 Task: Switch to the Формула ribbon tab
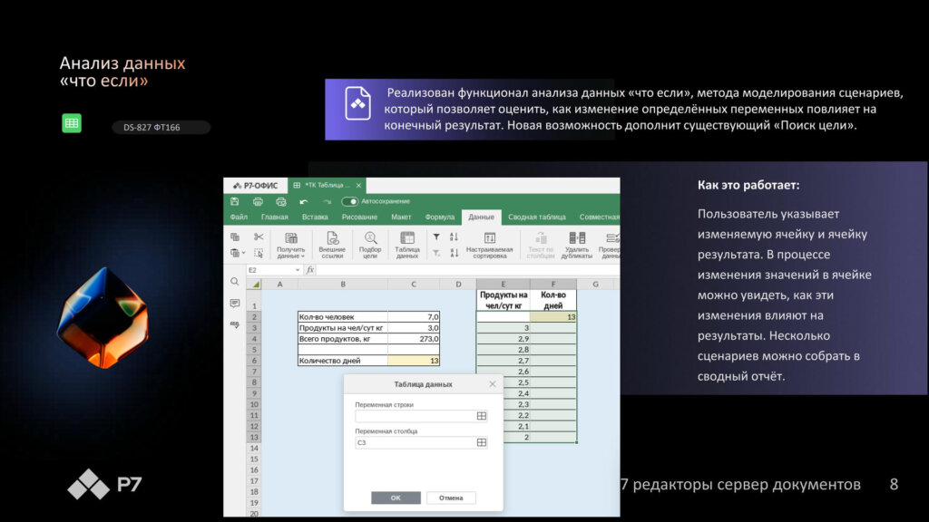[x=440, y=217]
